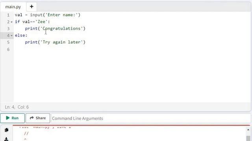Image resolution: width=252 pixels, height=141 pixels.
Task: Run the Python program
Action: [x=12, y=118]
